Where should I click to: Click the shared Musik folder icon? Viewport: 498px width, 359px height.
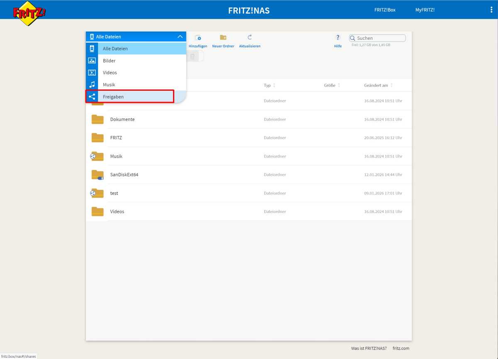click(97, 156)
